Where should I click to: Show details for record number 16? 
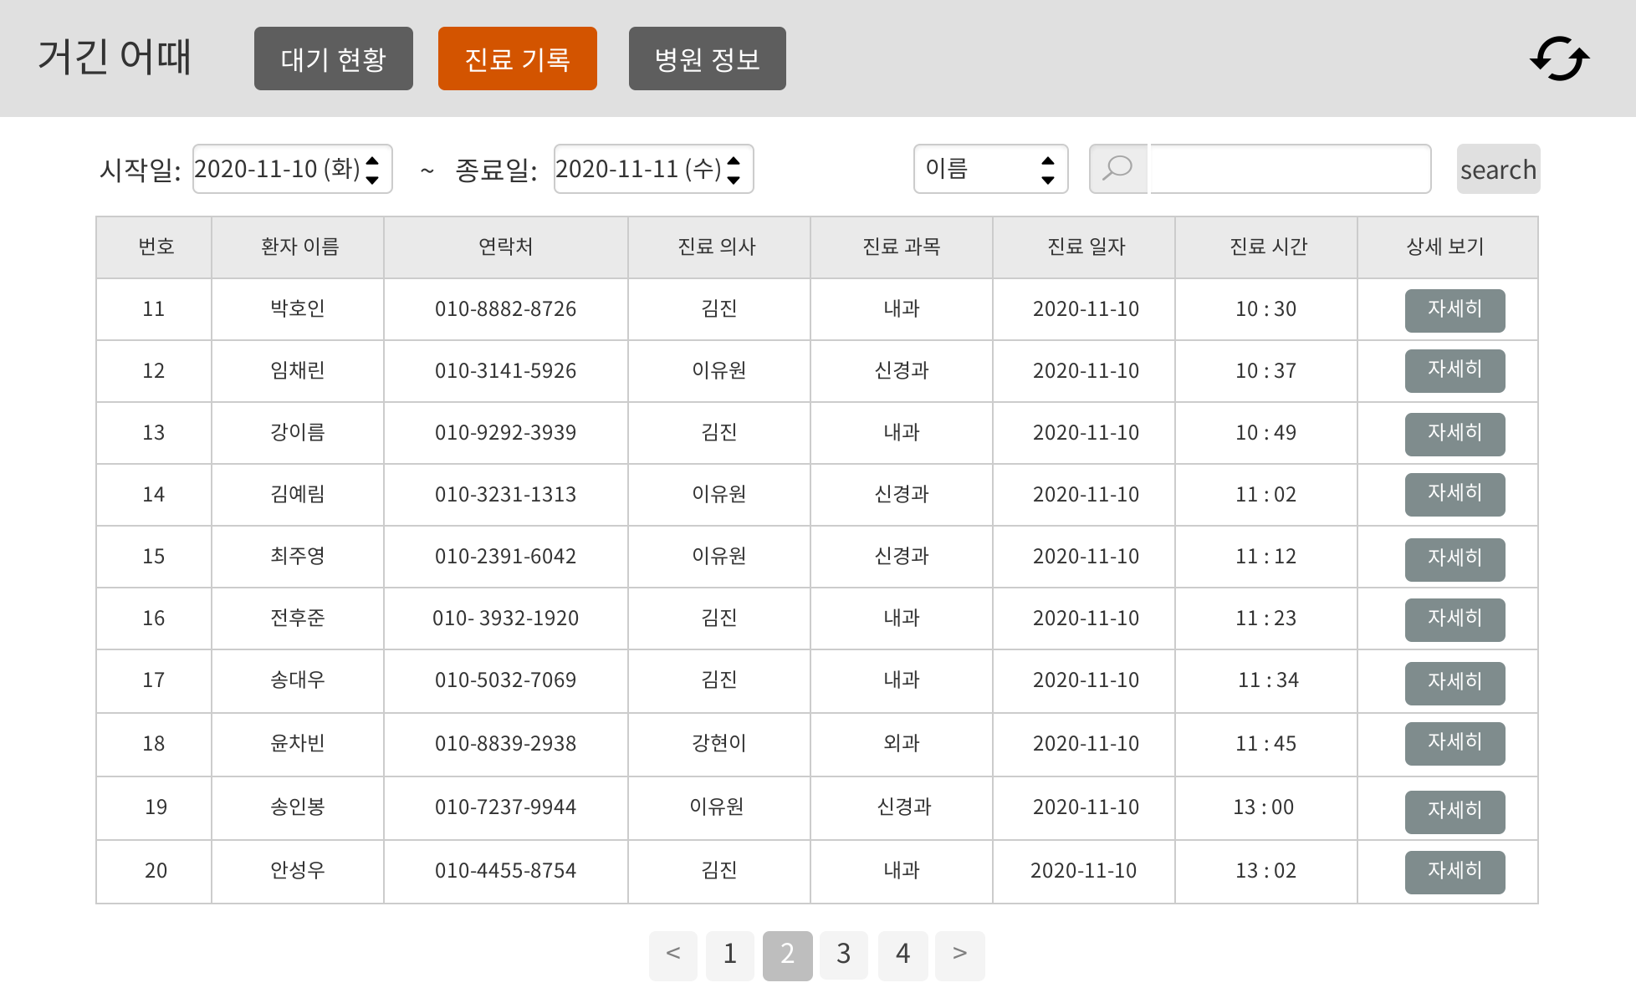[x=1455, y=619]
